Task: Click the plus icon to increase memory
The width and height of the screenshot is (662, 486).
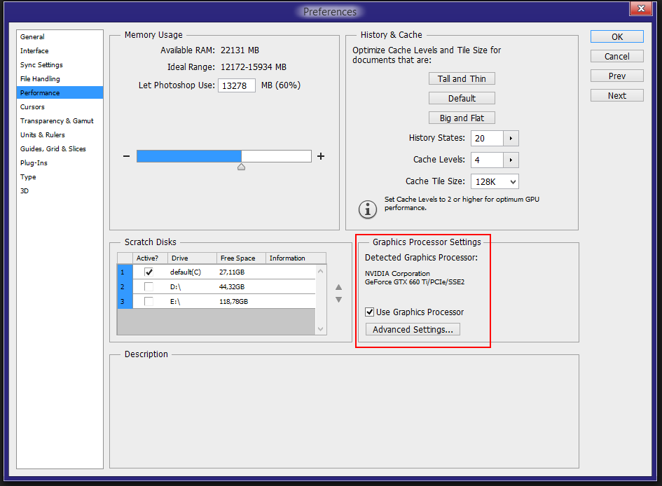Action: coord(321,156)
